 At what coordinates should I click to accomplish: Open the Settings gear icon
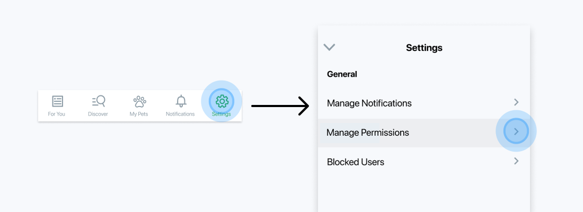tap(222, 101)
